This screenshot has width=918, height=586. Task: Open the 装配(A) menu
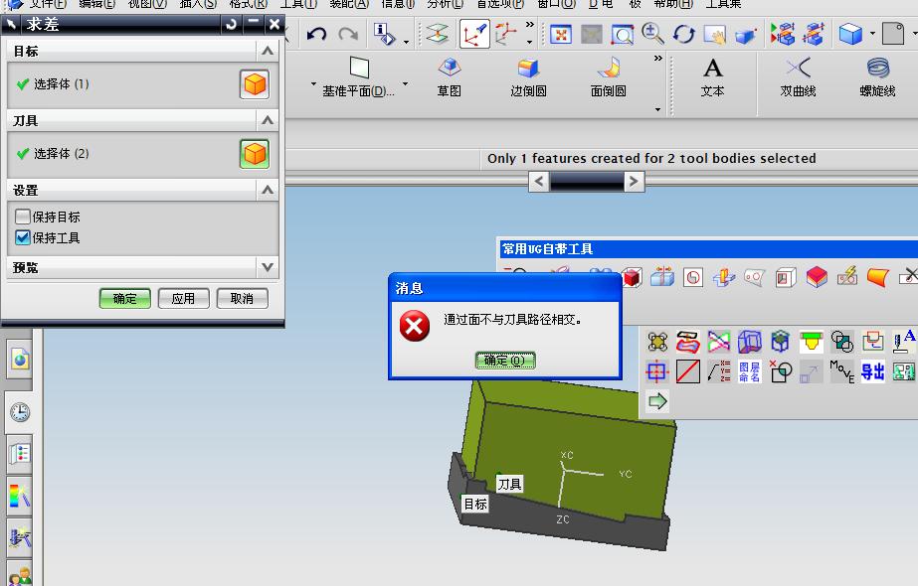(x=349, y=4)
